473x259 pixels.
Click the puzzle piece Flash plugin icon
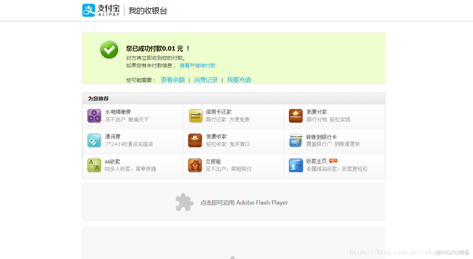[x=185, y=202]
